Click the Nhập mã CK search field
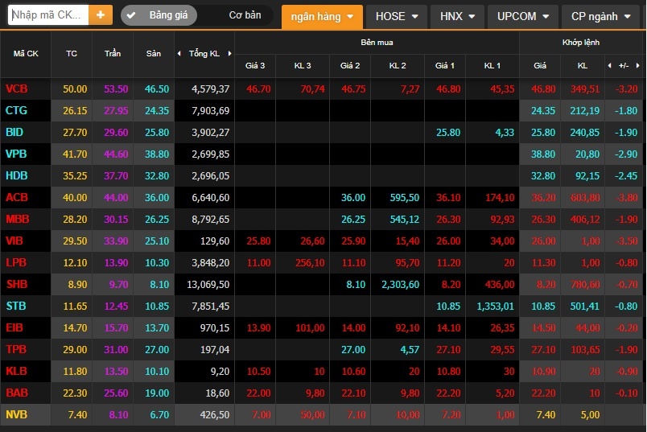This screenshot has width=647, height=432. [x=47, y=15]
